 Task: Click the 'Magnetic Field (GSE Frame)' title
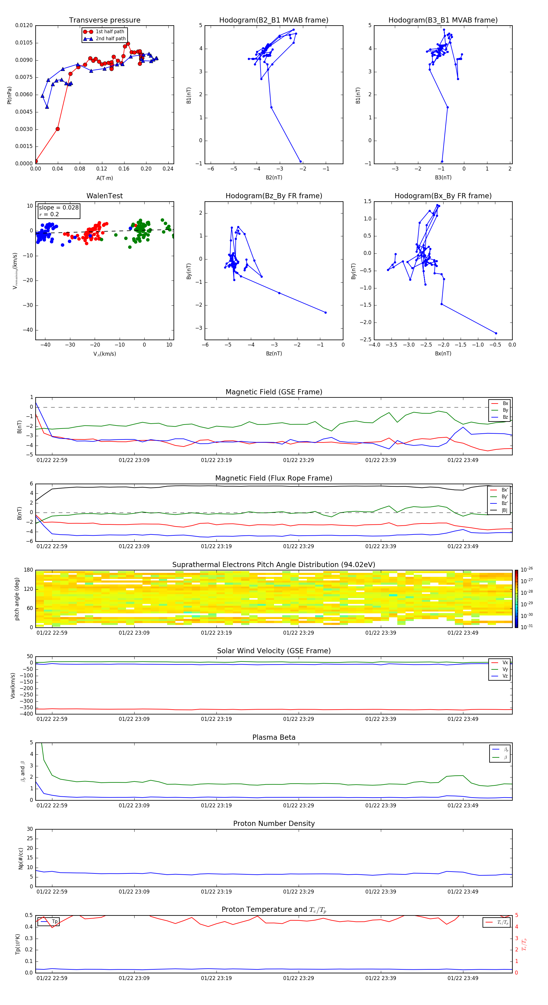click(x=274, y=392)
